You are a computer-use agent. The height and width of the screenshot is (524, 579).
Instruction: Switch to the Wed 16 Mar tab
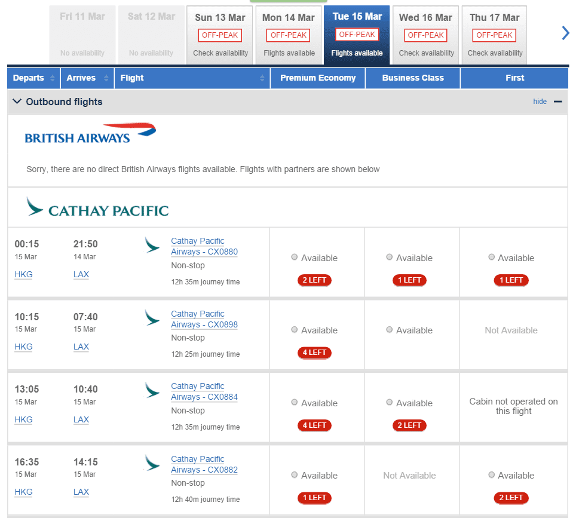click(x=426, y=35)
